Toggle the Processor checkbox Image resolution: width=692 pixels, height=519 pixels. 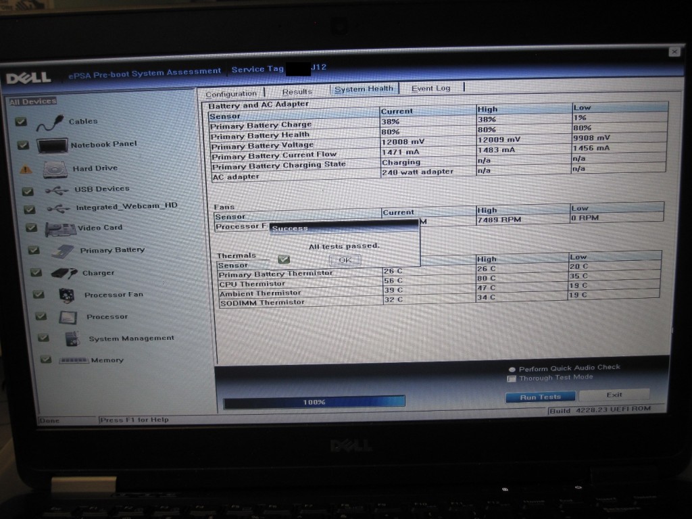click(41, 316)
